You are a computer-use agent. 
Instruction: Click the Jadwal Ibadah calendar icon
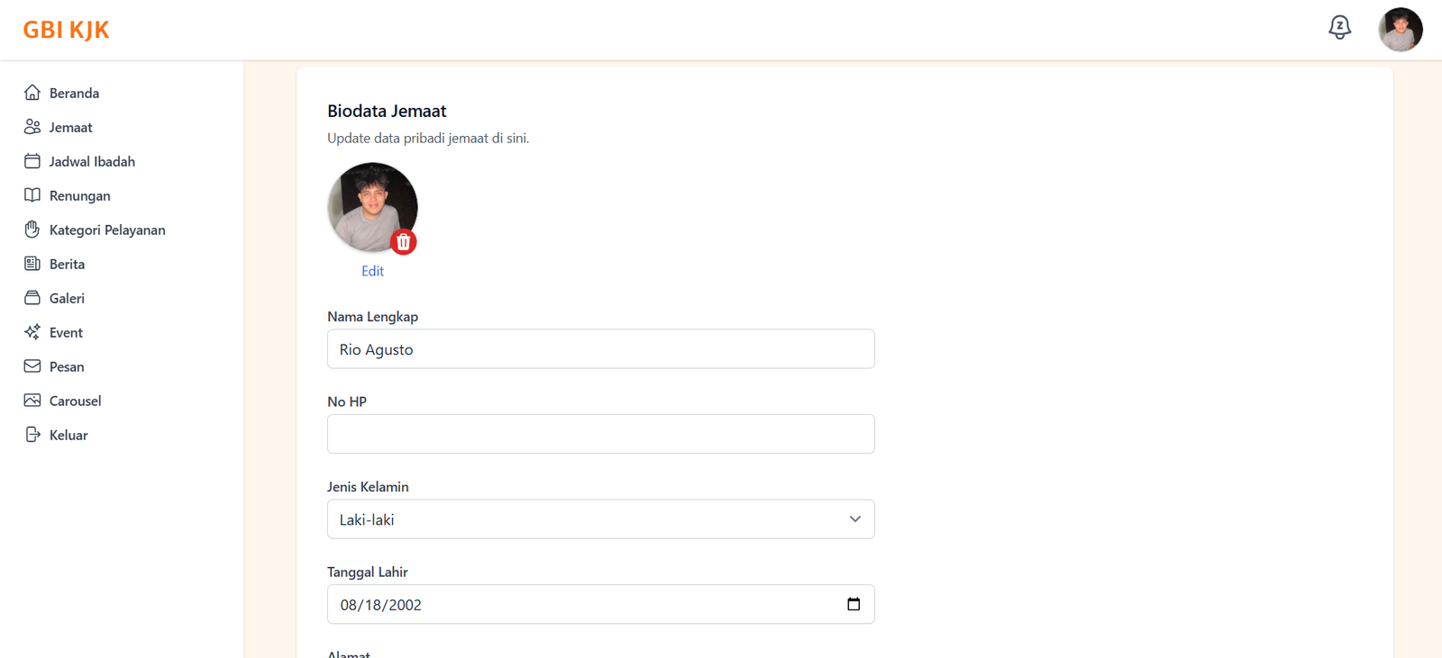coord(32,161)
